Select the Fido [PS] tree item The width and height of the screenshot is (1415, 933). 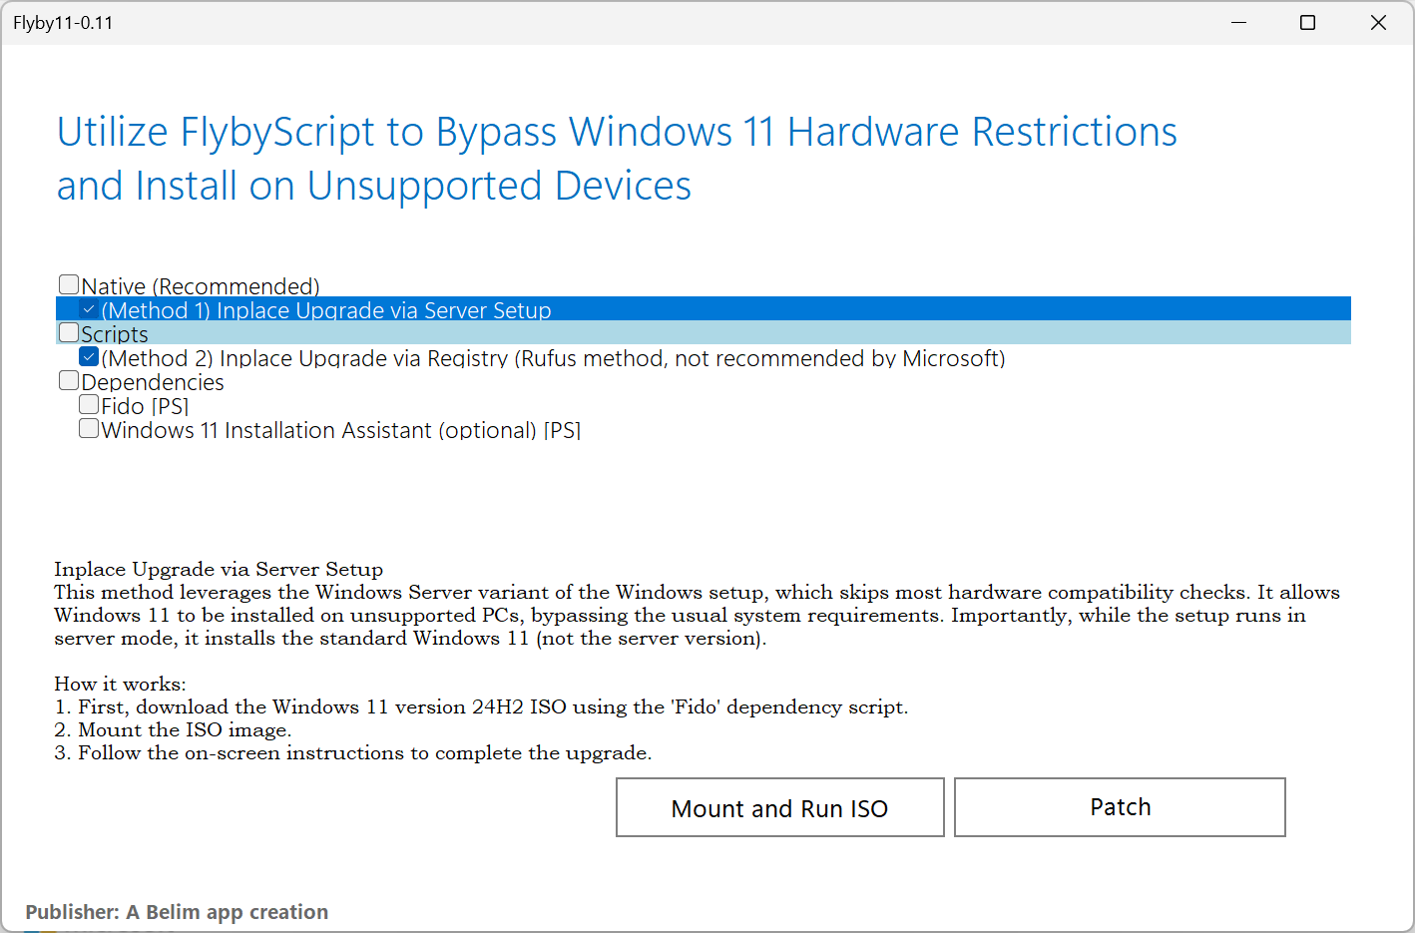145,406
